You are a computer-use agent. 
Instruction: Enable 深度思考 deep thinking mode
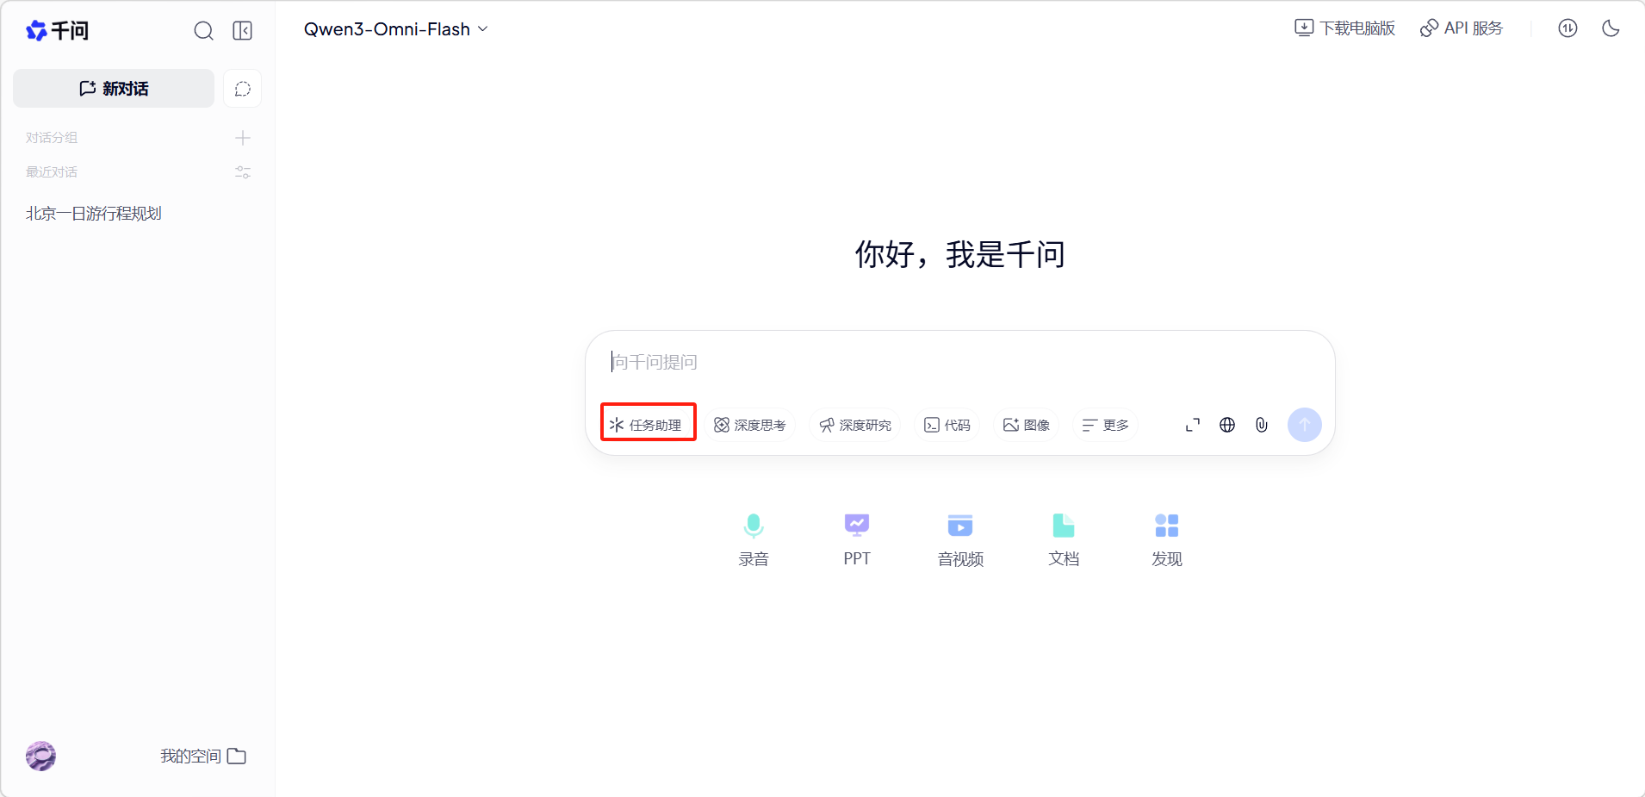pyautogui.click(x=750, y=425)
